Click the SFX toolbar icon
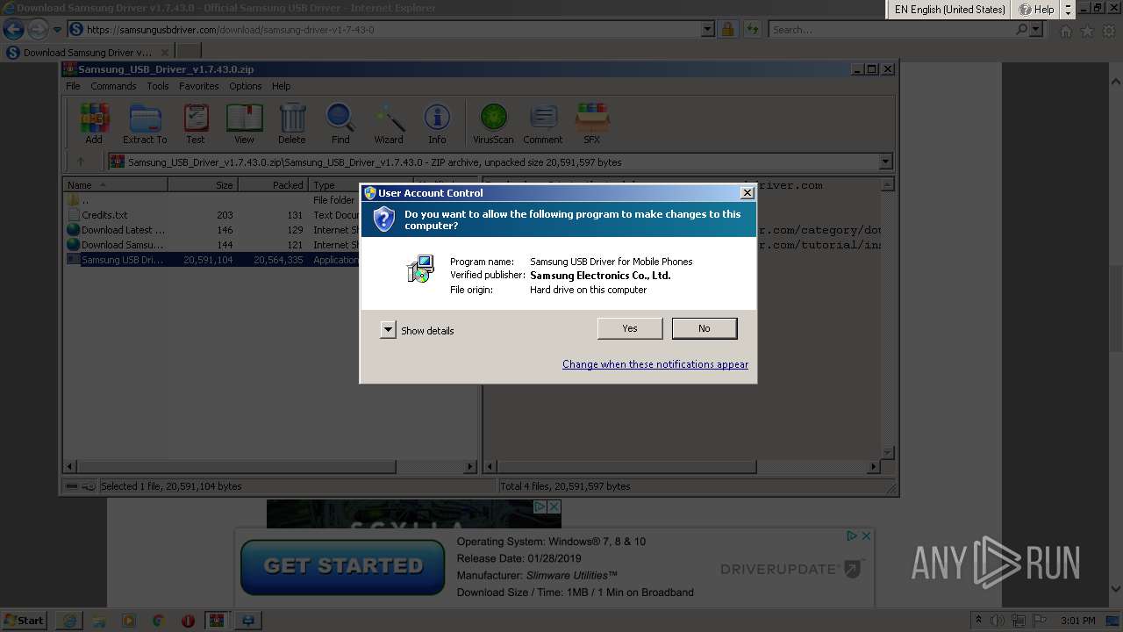The image size is (1123, 632). coord(592,123)
